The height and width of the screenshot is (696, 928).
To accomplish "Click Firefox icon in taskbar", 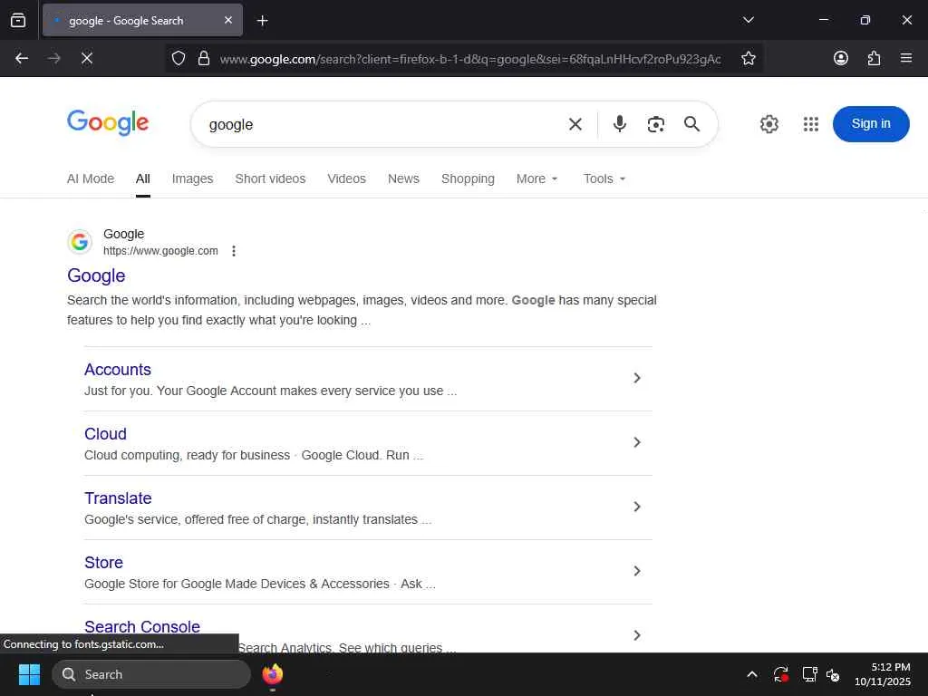I will pyautogui.click(x=272, y=674).
